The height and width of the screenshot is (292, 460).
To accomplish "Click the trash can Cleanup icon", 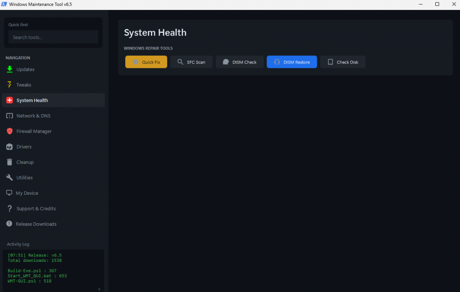I will pyautogui.click(x=9, y=162).
